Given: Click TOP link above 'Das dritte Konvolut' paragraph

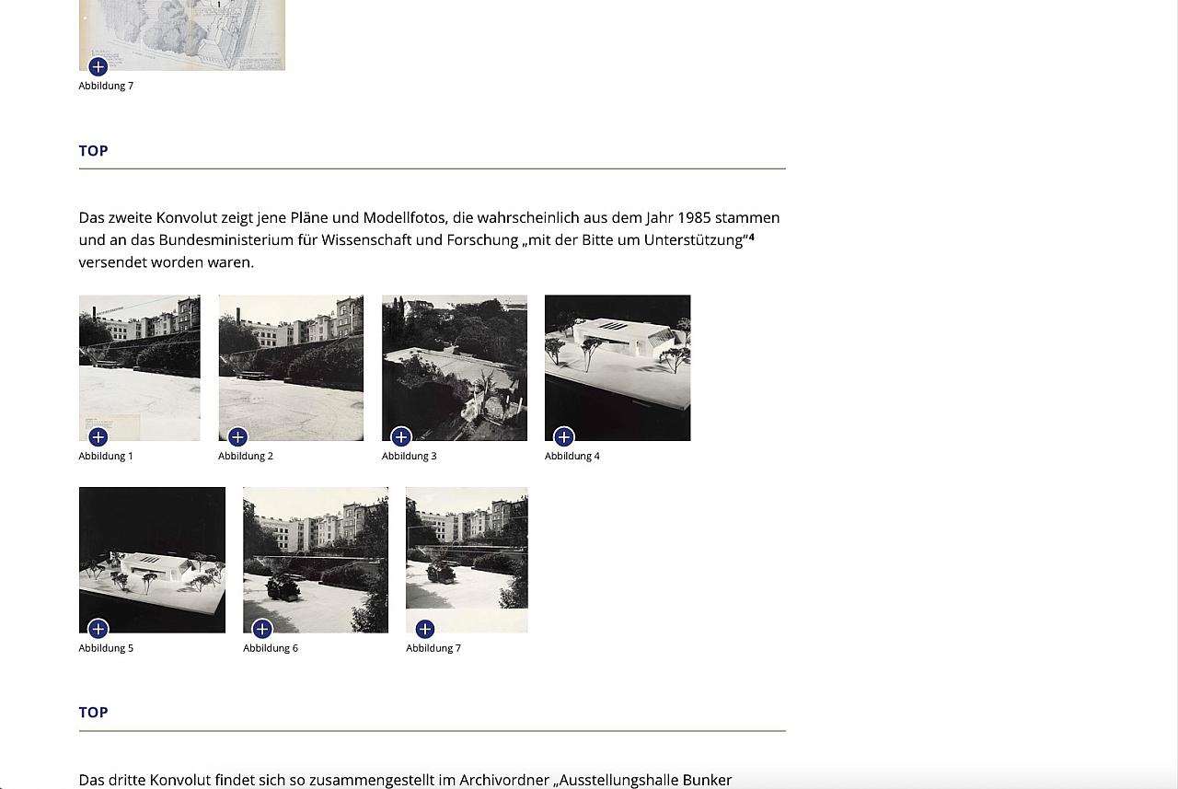Looking at the screenshot, I should (94, 713).
